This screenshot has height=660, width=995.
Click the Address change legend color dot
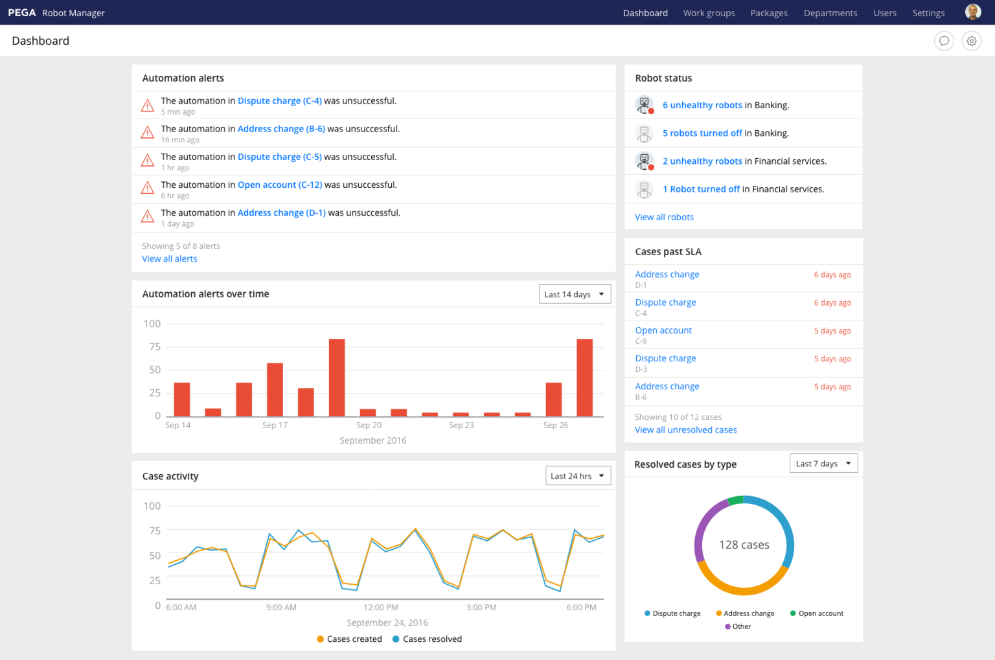click(719, 613)
